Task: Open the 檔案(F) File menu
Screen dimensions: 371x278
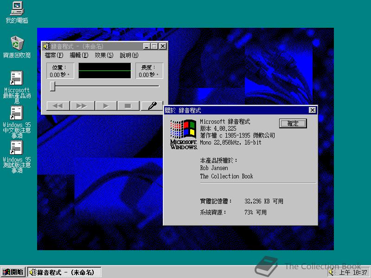Action: coord(54,55)
